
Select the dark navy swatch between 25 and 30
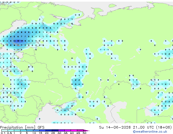click(x=55, y=130)
